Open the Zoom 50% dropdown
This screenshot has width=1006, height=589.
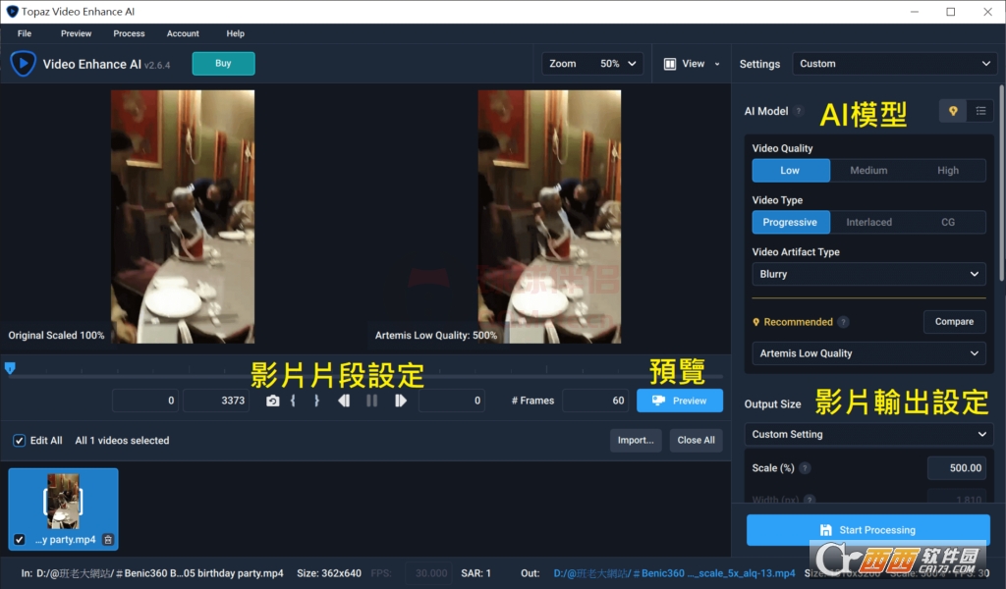coord(592,64)
